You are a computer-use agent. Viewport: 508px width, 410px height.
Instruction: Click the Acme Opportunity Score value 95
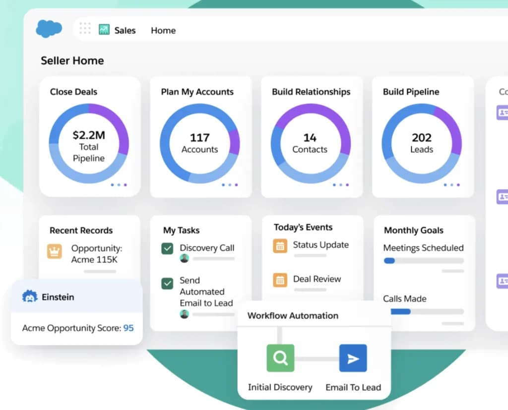coord(128,328)
